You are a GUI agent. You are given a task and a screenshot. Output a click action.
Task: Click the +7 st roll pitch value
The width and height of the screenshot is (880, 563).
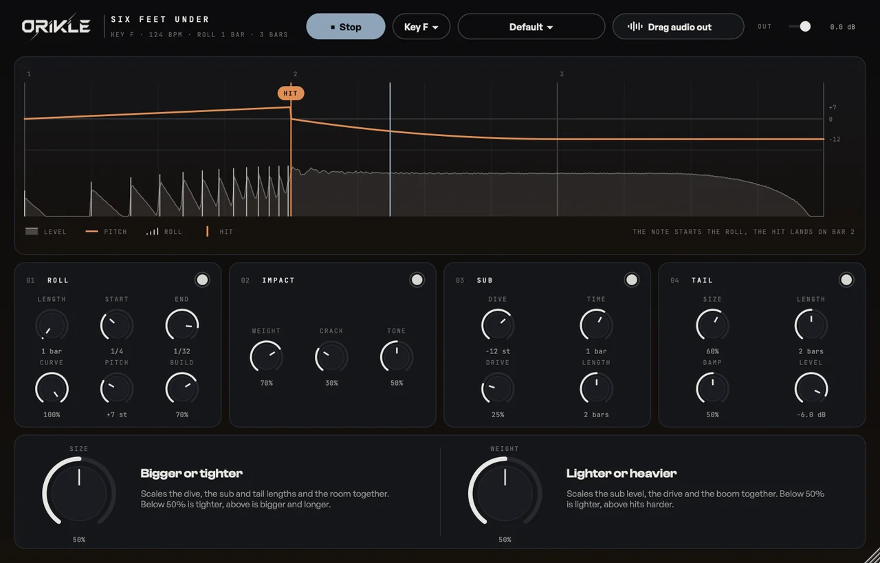117,415
